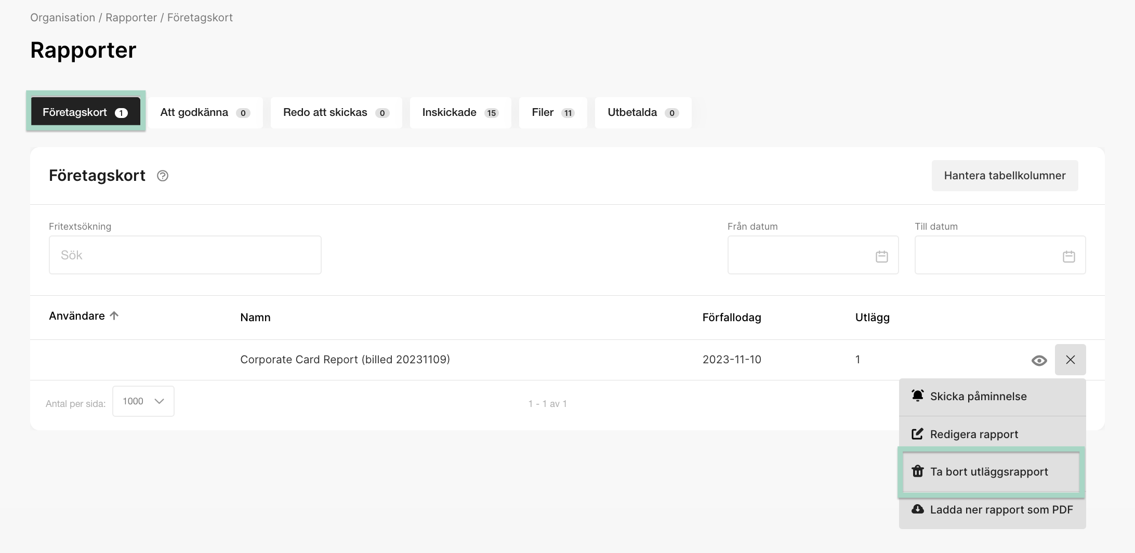Click the Organisation breadcrumb link
This screenshot has width=1135, height=553.
pyautogui.click(x=62, y=18)
